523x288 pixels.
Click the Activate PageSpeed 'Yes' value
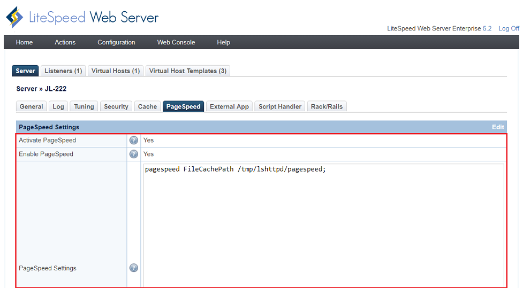[x=148, y=140]
